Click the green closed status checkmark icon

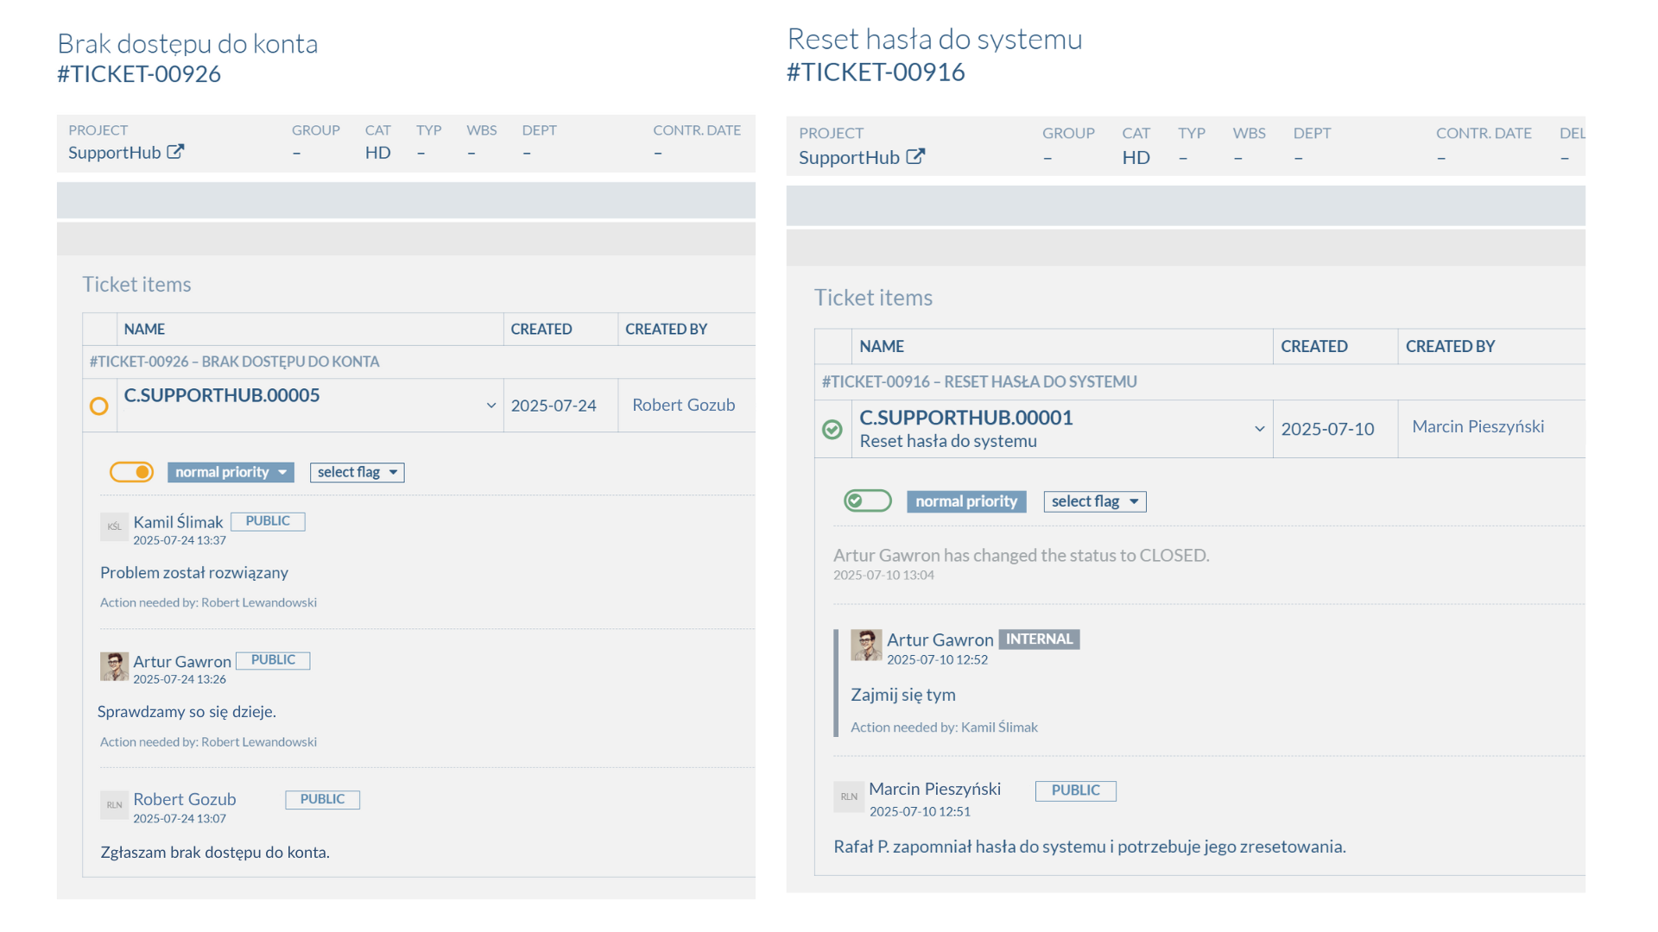click(832, 429)
